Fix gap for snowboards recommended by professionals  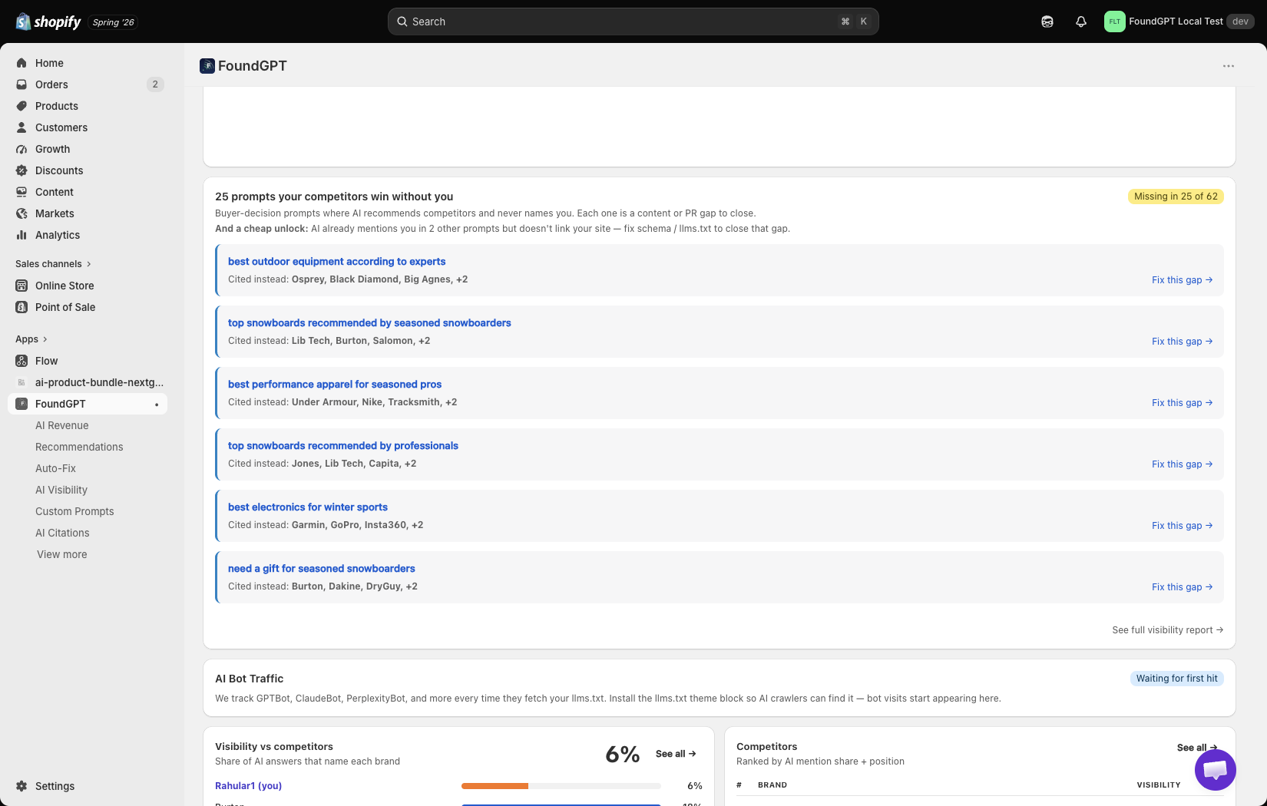pos(1182,464)
